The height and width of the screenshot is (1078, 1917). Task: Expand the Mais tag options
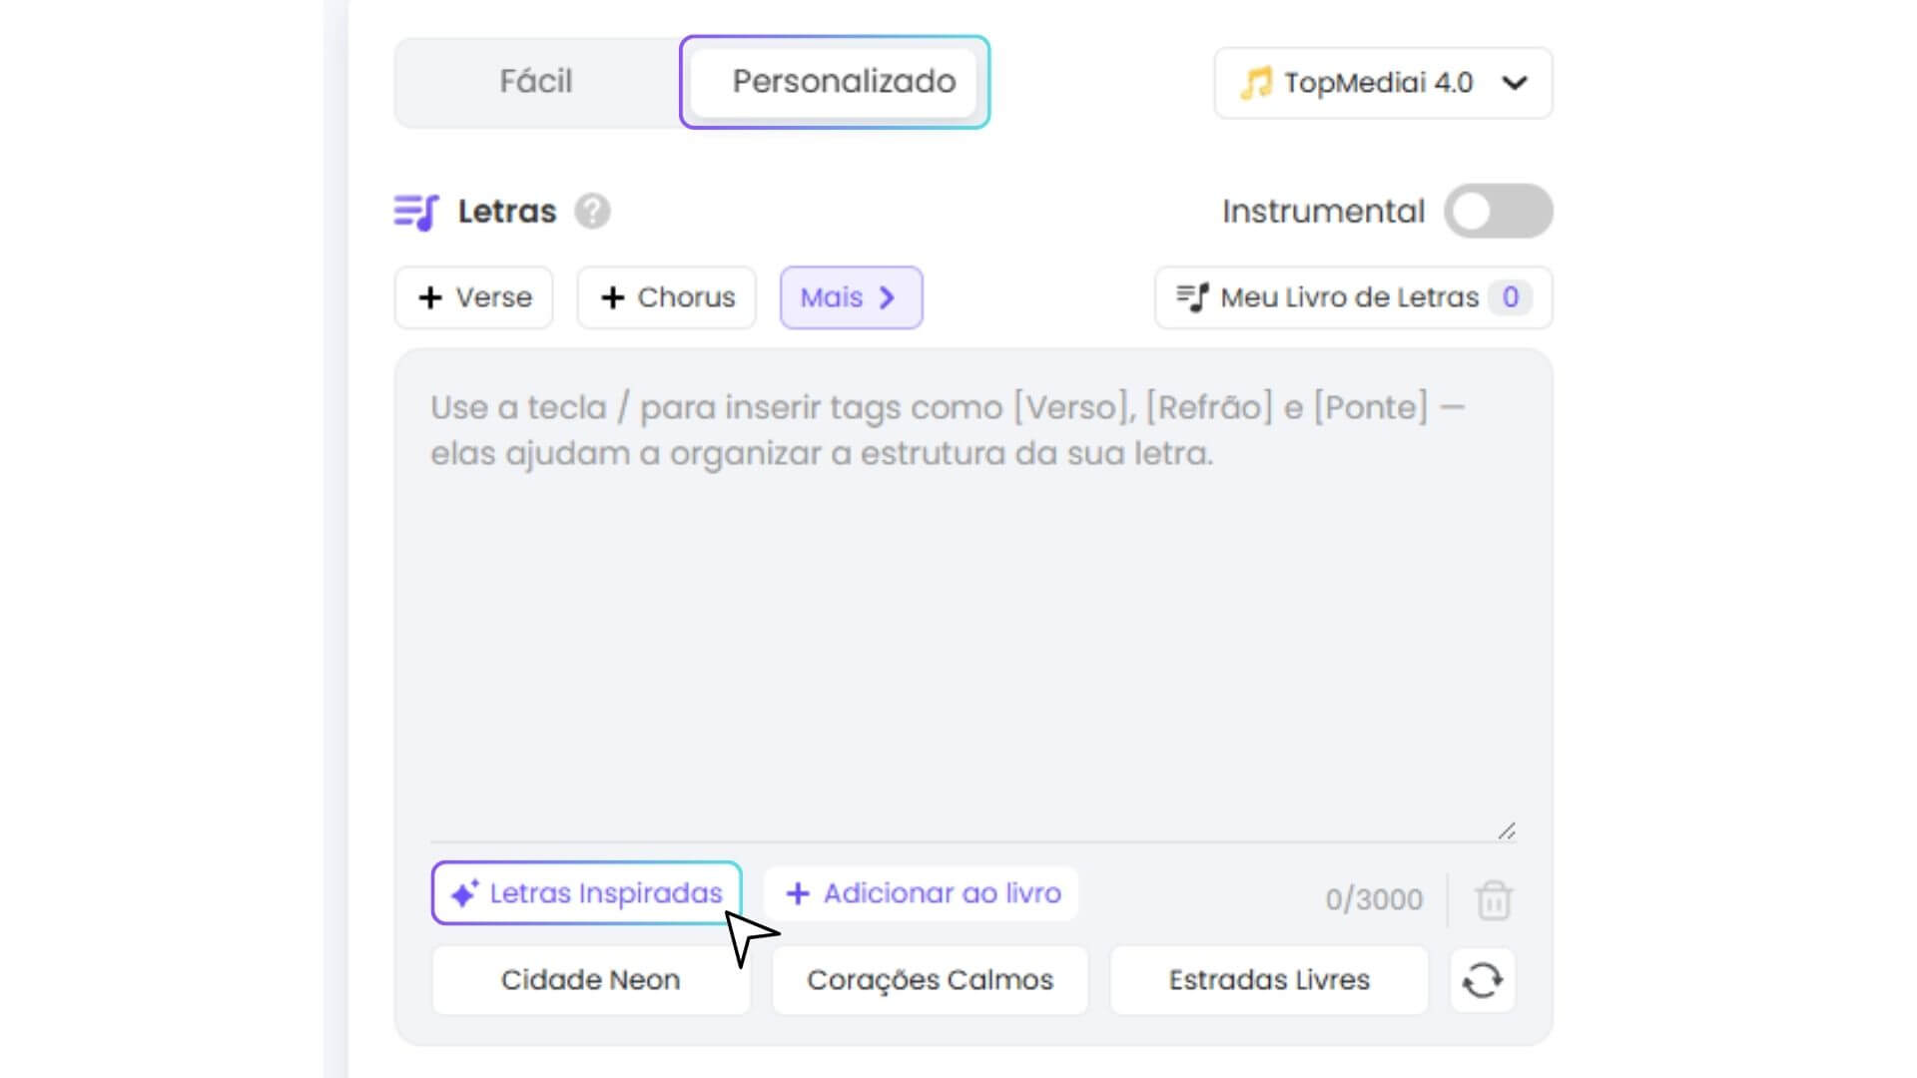point(851,297)
